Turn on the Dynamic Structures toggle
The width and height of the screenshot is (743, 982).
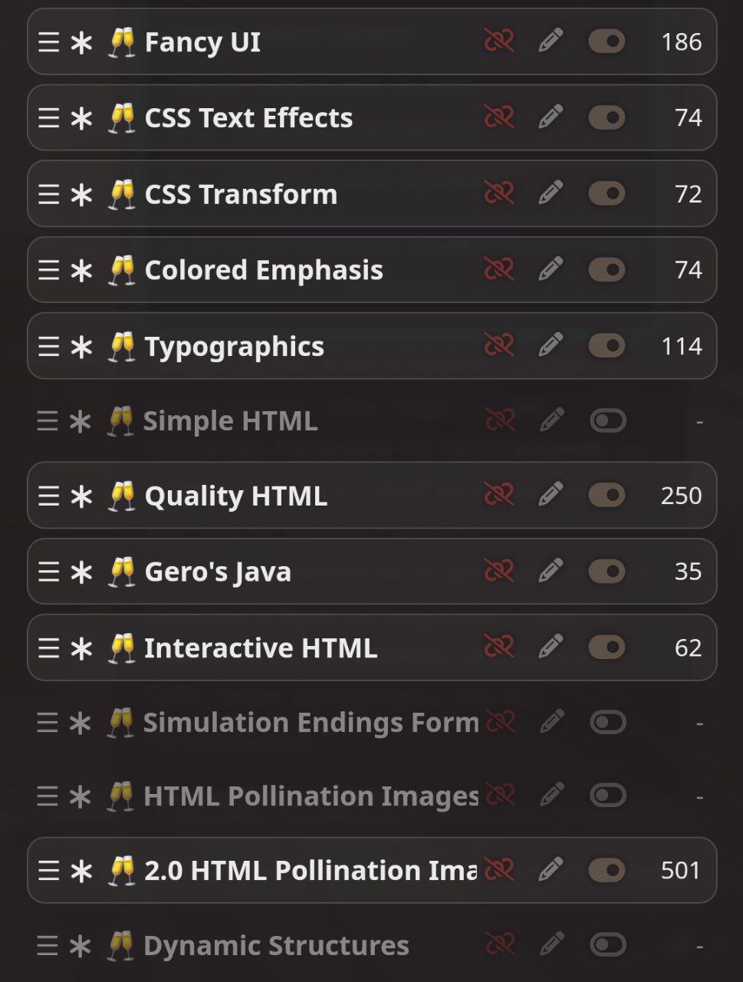pos(608,944)
